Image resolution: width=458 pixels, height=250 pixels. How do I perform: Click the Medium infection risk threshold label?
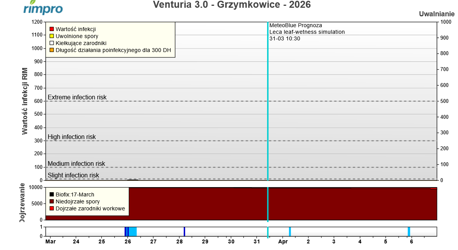click(76, 163)
